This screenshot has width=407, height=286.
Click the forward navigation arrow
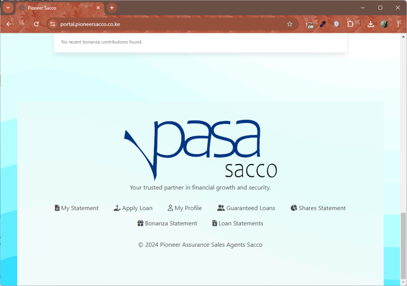22,24
